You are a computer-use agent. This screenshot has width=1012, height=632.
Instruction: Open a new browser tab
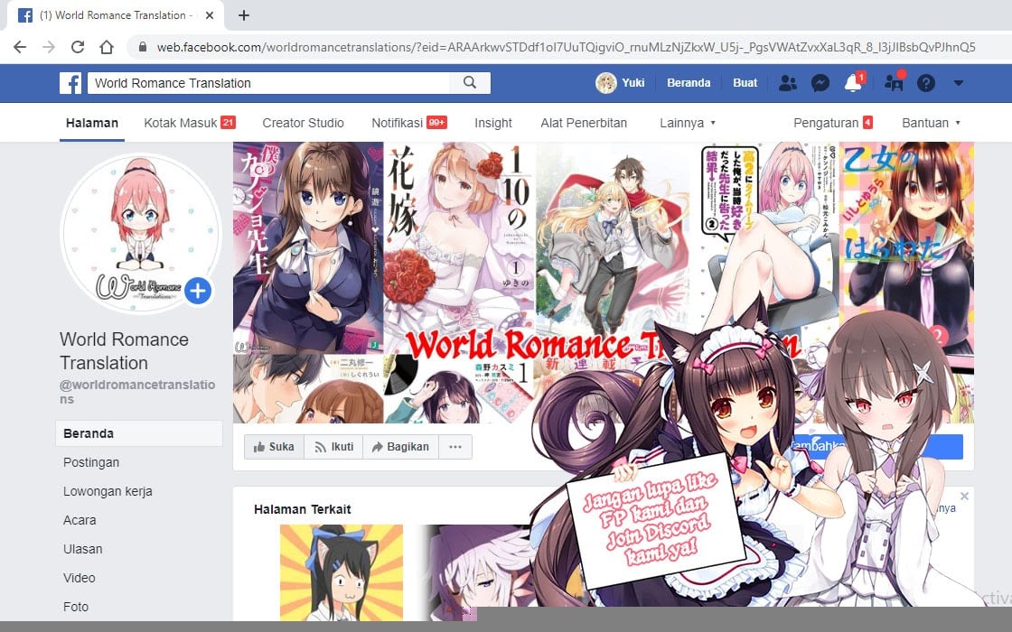(243, 15)
